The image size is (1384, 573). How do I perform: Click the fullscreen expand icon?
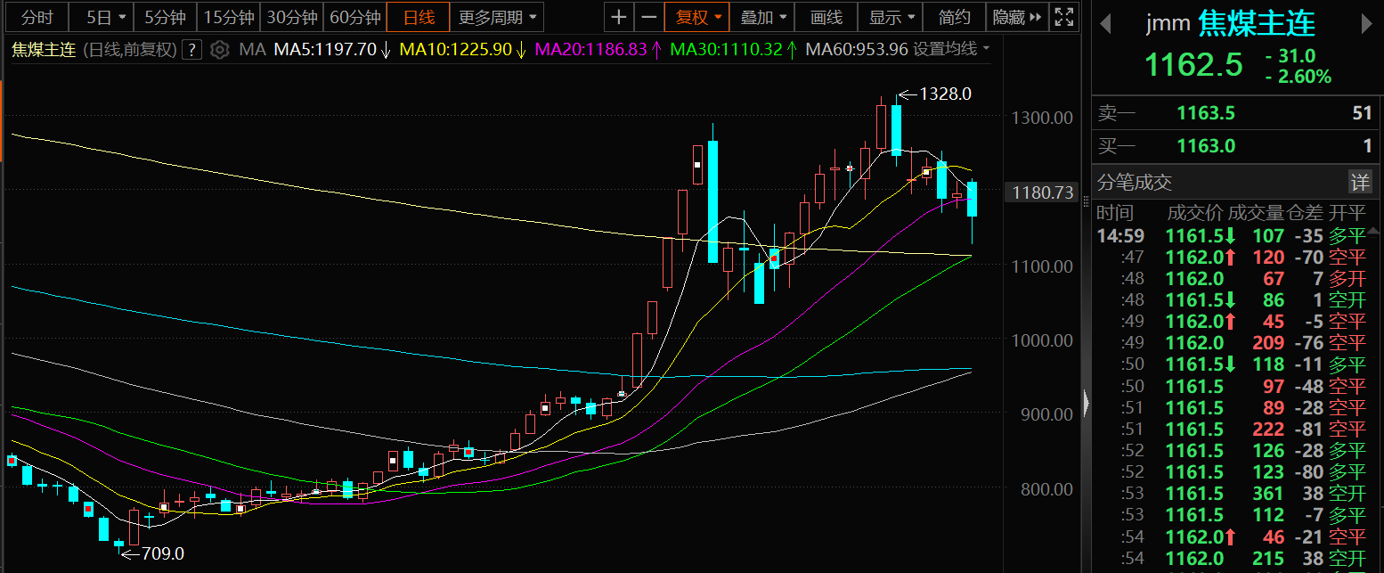coord(1063,17)
